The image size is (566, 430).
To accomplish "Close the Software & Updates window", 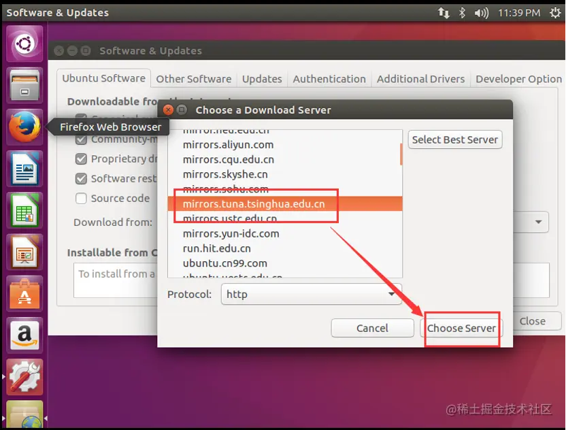I will coord(59,50).
